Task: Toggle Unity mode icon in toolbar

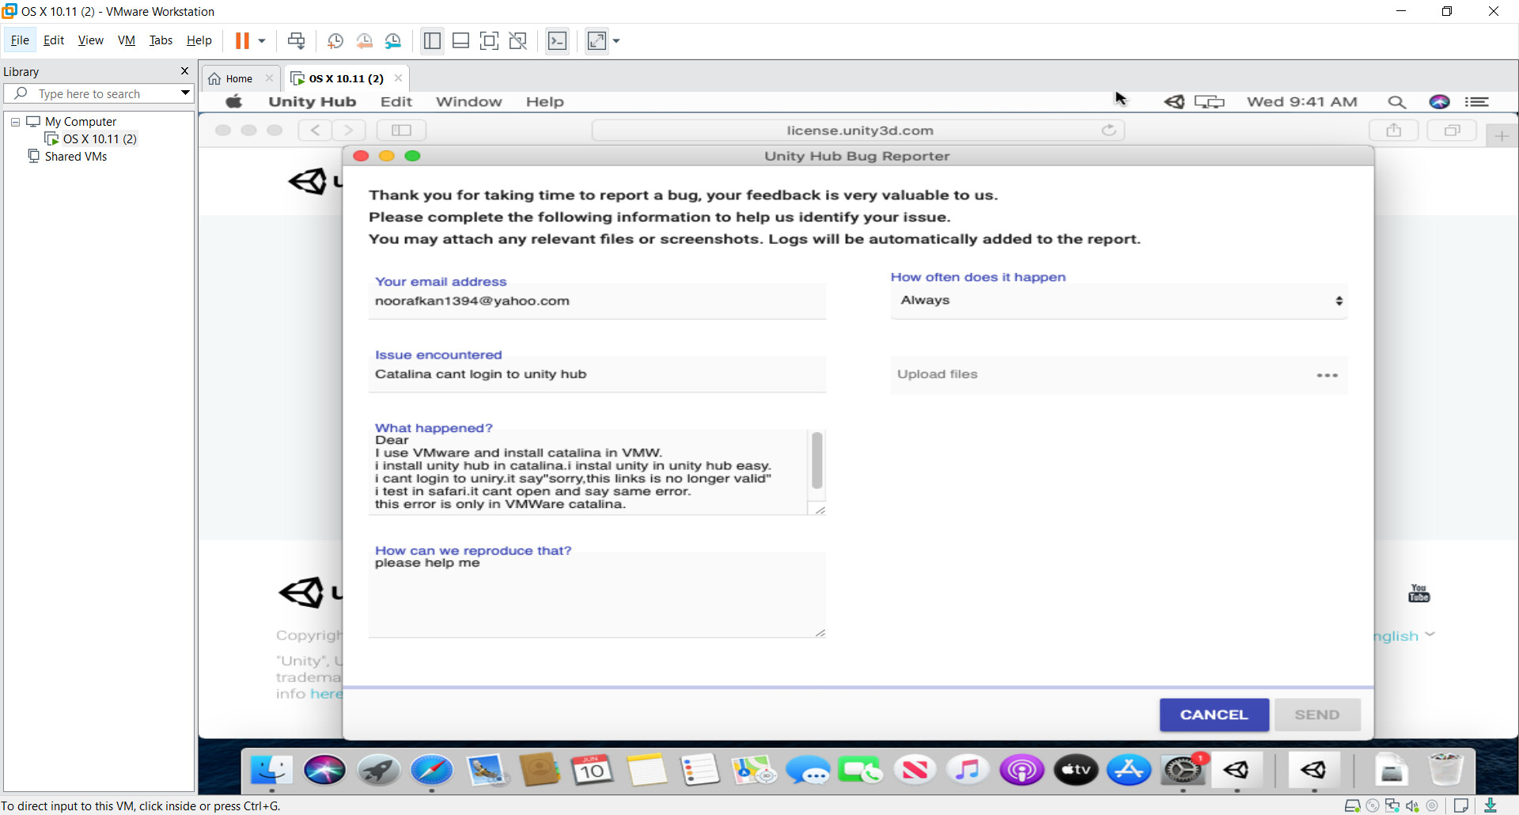Action: 518,41
